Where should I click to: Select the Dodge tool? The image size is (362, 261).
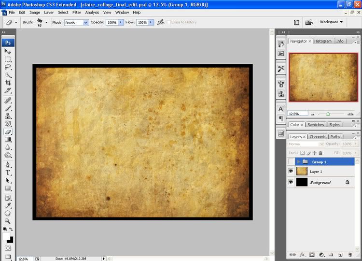8,155
